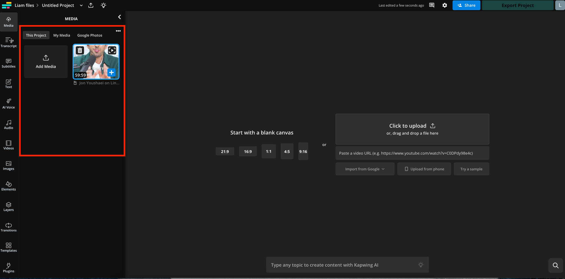565x279 pixels.
Task: Open the AI Voice tool
Action: tap(8, 104)
